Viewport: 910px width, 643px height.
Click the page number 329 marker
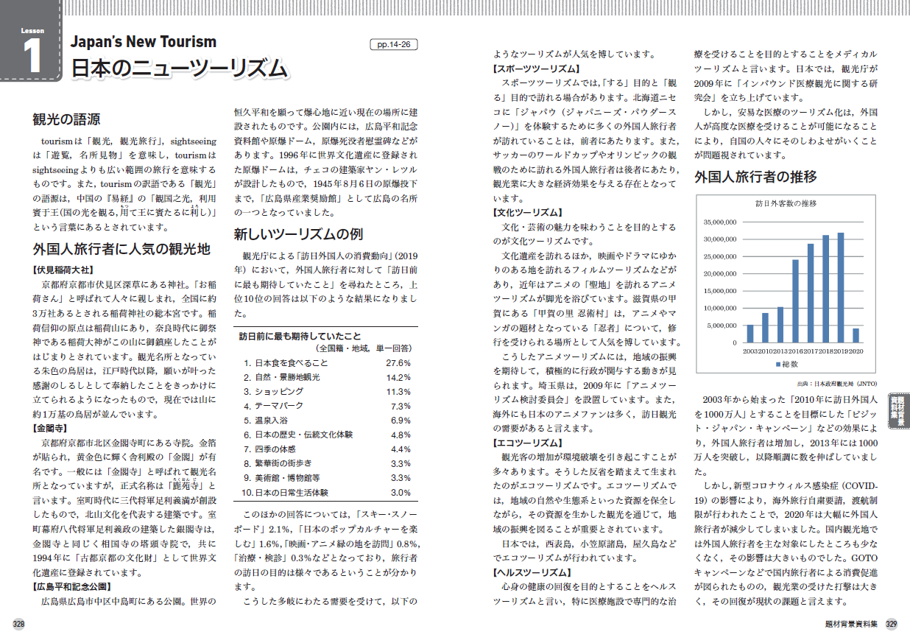pos(891,624)
